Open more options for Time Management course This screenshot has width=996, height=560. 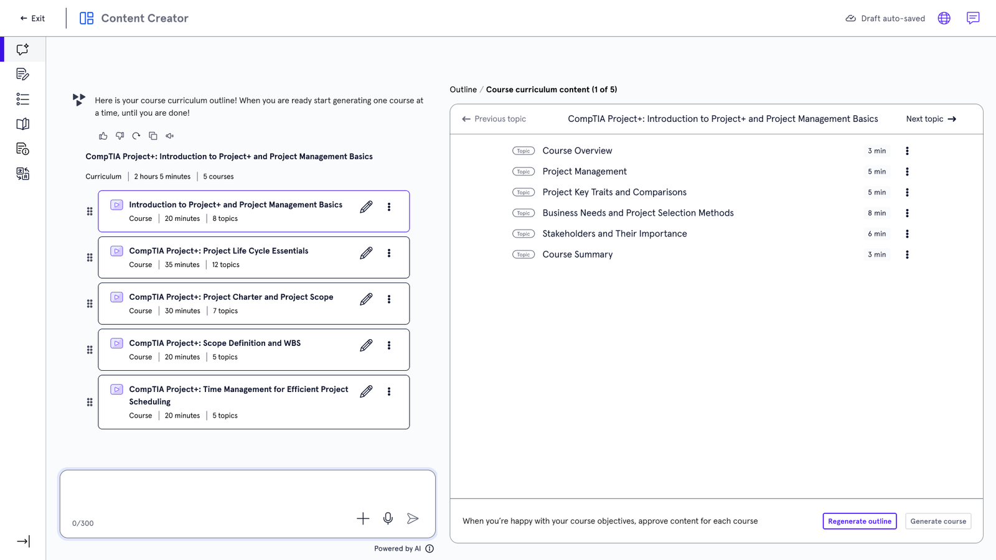[389, 391]
